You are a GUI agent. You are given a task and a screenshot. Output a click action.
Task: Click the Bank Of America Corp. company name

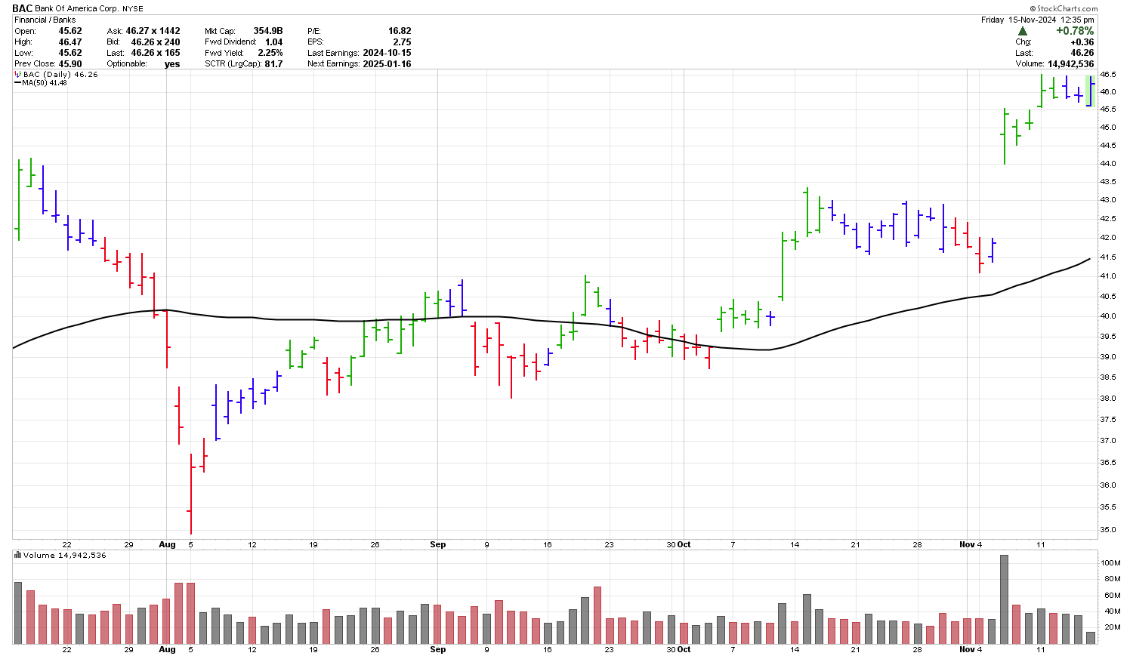click(x=77, y=9)
